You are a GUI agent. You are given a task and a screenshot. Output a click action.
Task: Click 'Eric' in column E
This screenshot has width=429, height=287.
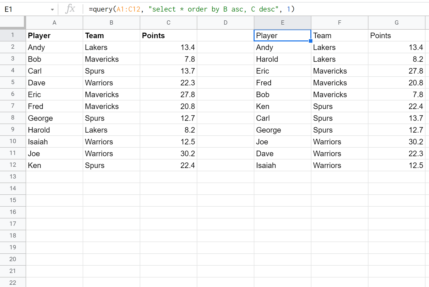[x=262, y=71]
